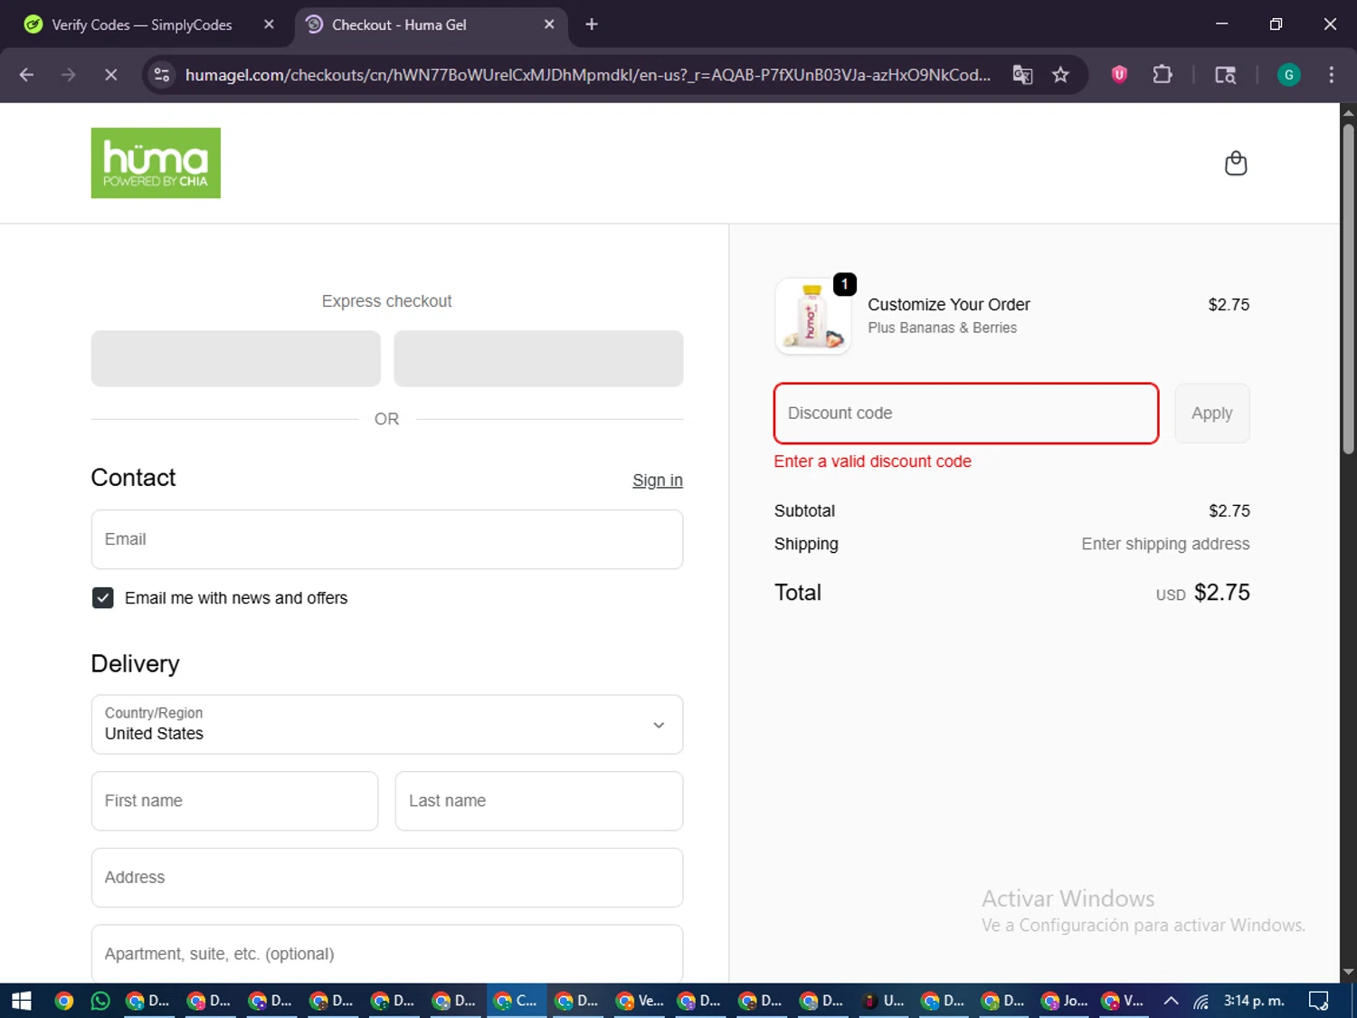The width and height of the screenshot is (1357, 1018).
Task: Click the browser side panel search icon
Action: pyautogui.click(x=1225, y=75)
